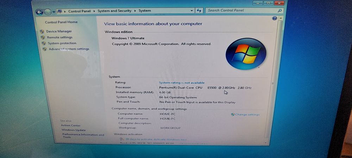Screen dimensions: 352x158
Task: Click System rating is not available link
Action: (x=182, y=83)
